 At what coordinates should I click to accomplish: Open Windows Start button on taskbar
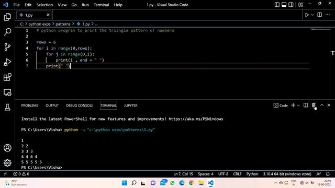tap(124, 183)
